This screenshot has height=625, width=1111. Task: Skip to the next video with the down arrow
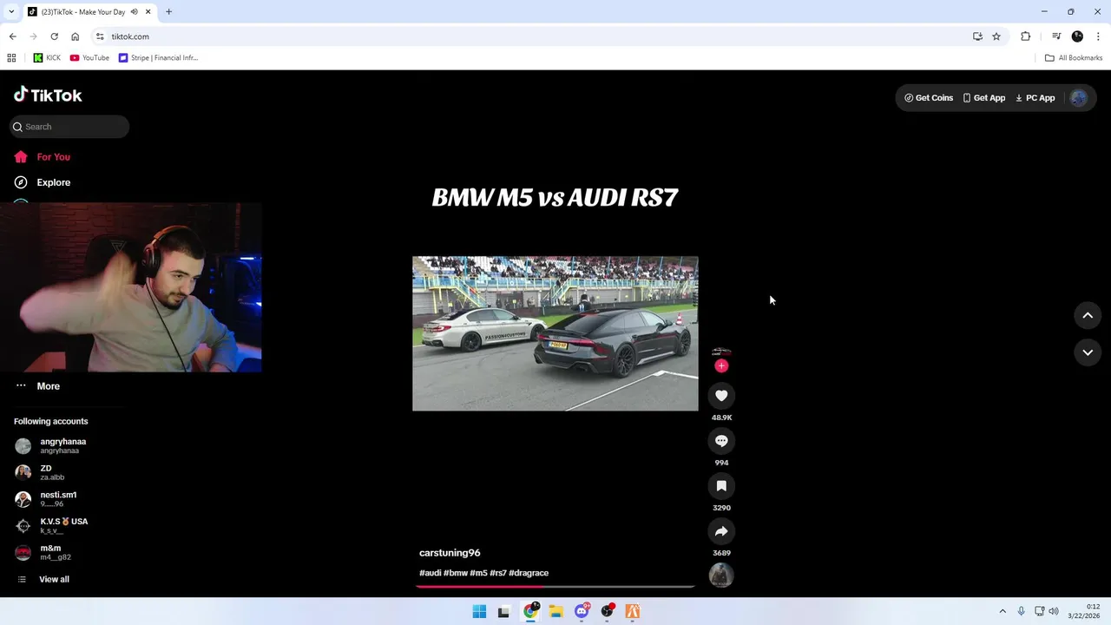coord(1088,352)
